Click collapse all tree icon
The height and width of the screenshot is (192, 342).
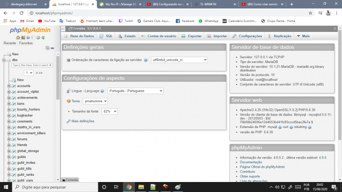tap(47, 48)
